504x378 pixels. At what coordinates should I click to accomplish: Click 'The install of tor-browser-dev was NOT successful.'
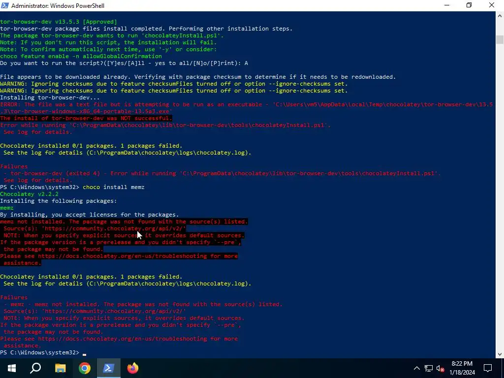(86, 118)
